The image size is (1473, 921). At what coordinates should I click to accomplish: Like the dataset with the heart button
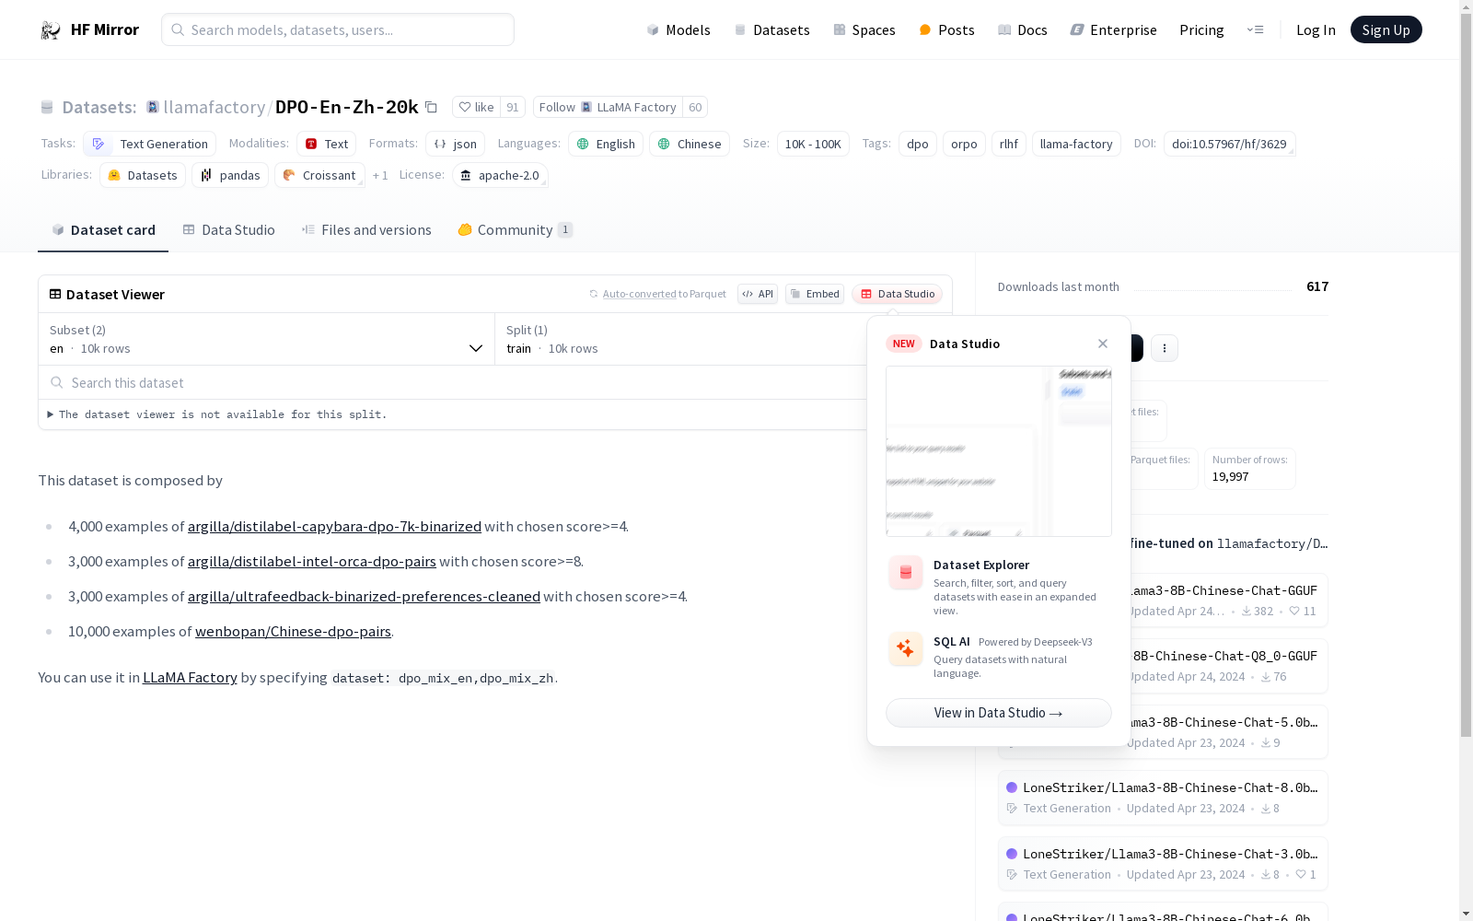(x=477, y=107)
